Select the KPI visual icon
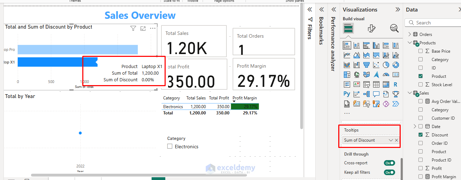 point(357,84)
